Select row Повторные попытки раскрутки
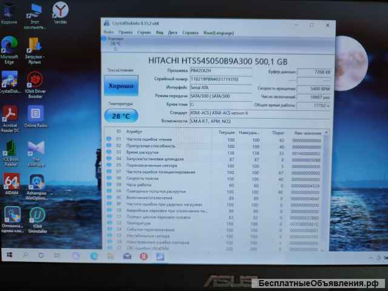Screen dimensions: 388x291 [214, 192]
